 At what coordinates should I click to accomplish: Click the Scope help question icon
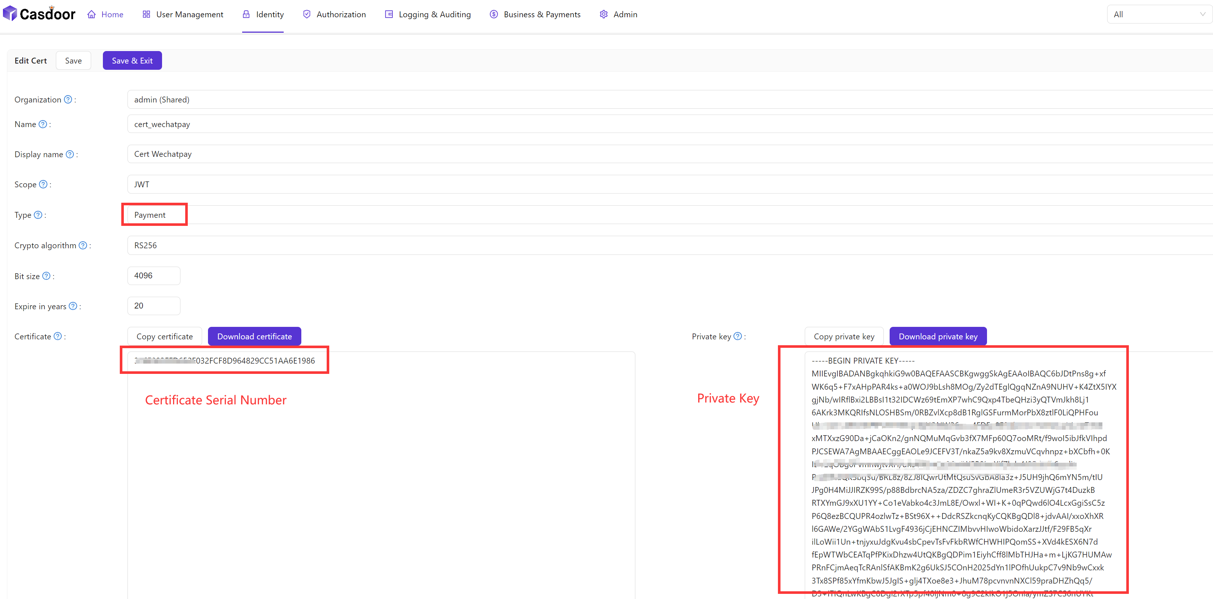point(43,184)
